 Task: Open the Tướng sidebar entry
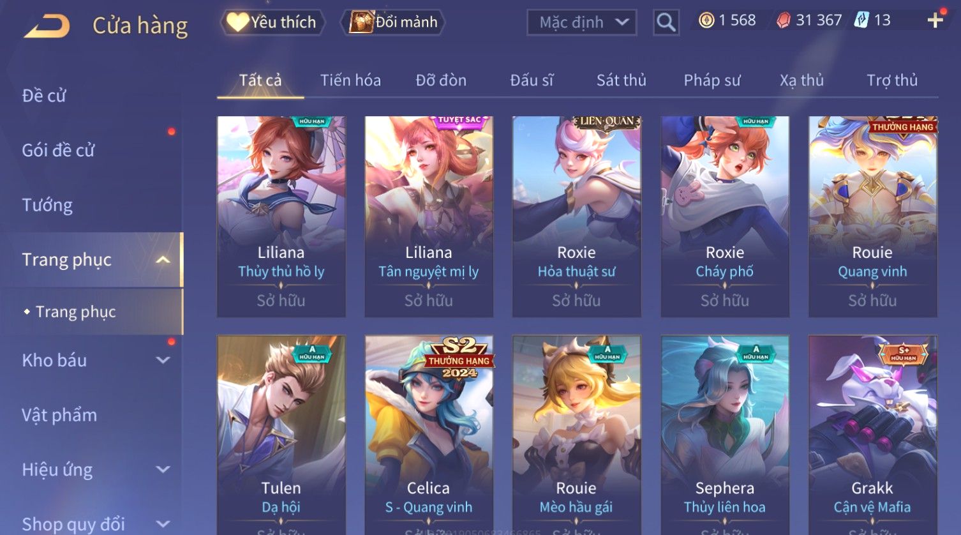[x=47, y=206]
